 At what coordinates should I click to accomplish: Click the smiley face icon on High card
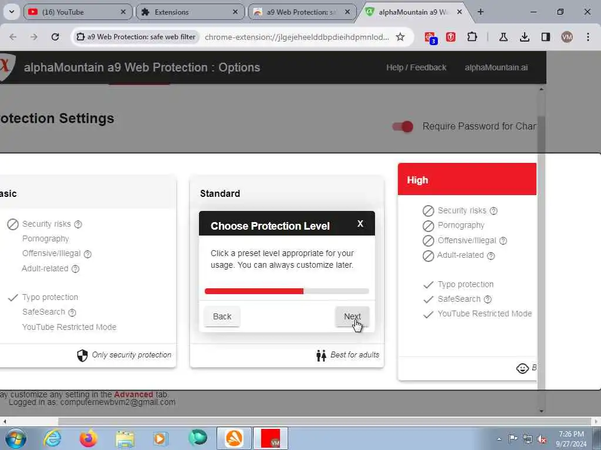(522, 368)
